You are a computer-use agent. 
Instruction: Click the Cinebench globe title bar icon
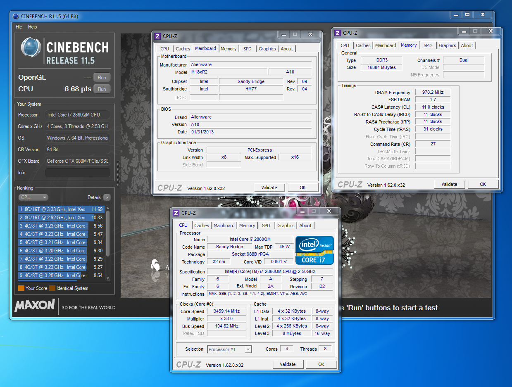click(16, 17)
